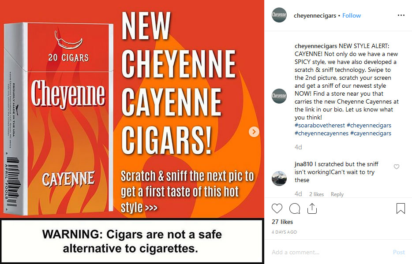Like jna810's comment with the small heart
This screenshot has width=412, height=264.
coord(397,167)
